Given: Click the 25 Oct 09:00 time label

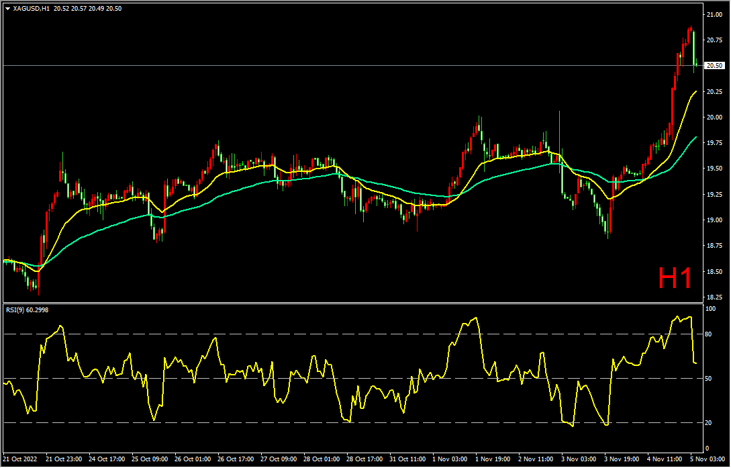Looking at the screenshot, I should tap(150, 459).
